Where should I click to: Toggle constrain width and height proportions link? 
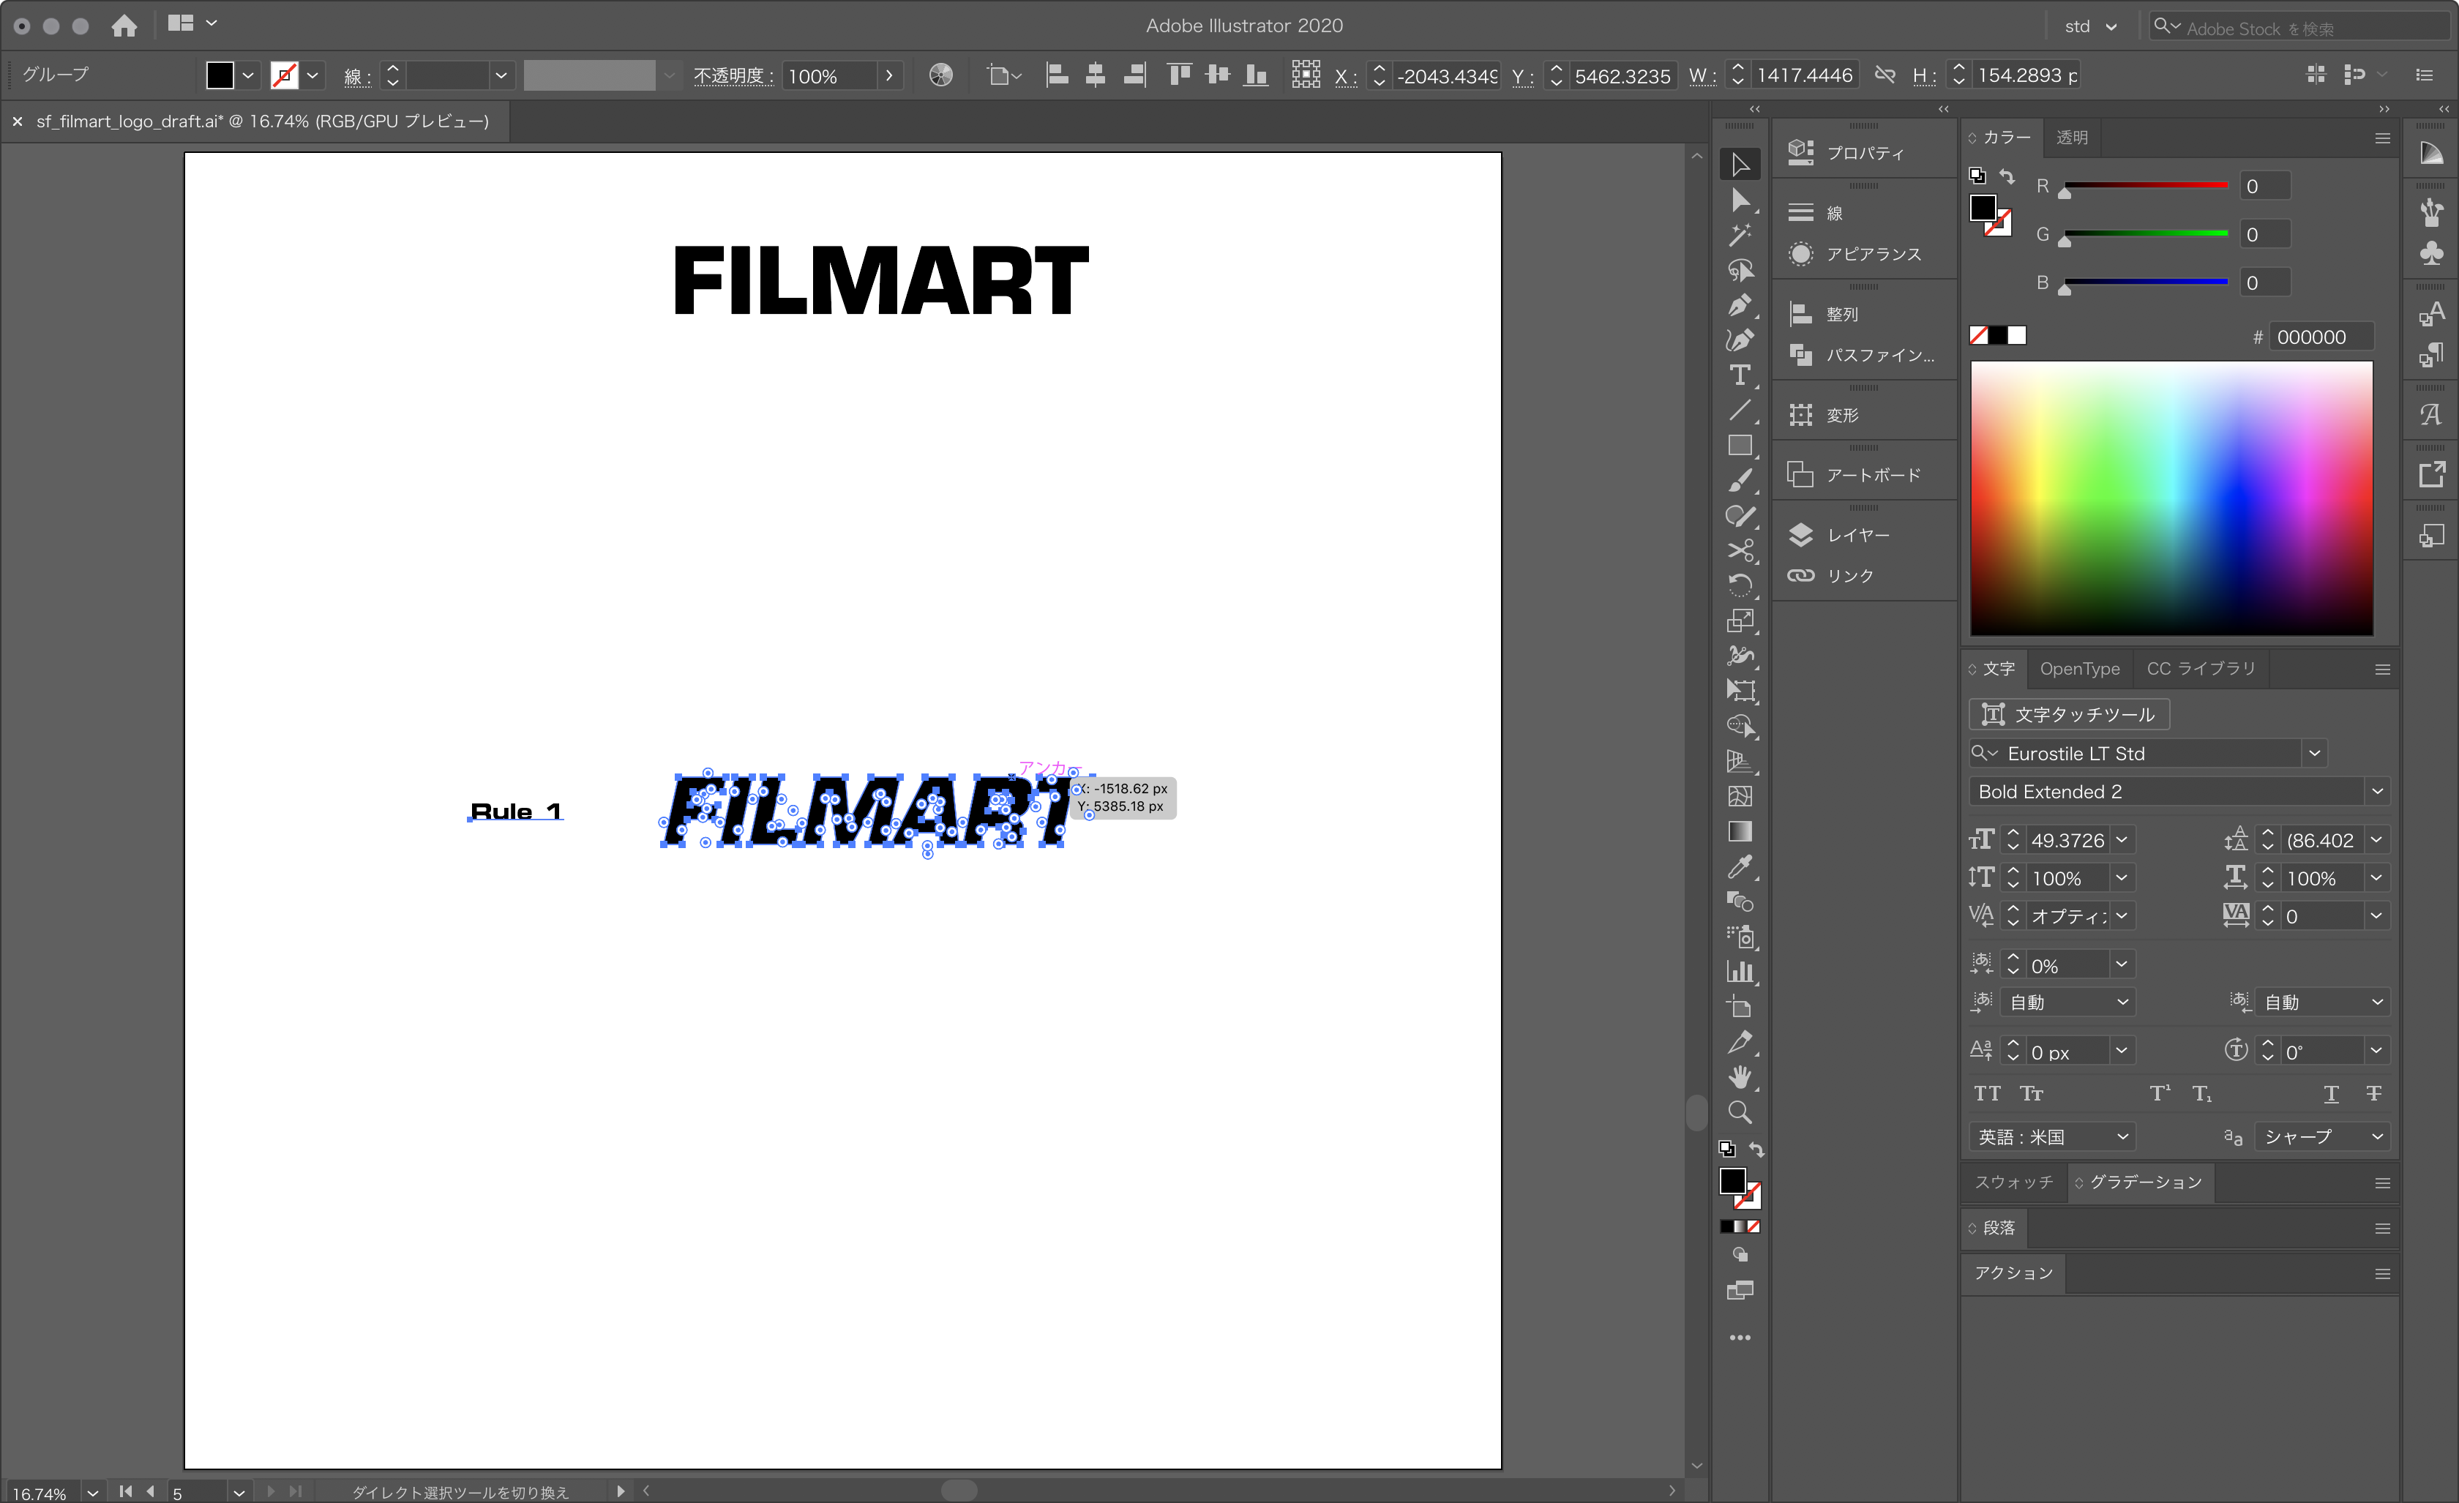1885,75
